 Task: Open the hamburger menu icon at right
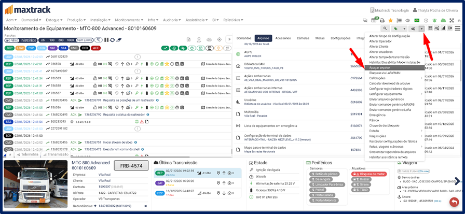(459, 28)
